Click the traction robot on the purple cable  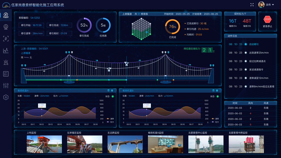click(126, 63)
